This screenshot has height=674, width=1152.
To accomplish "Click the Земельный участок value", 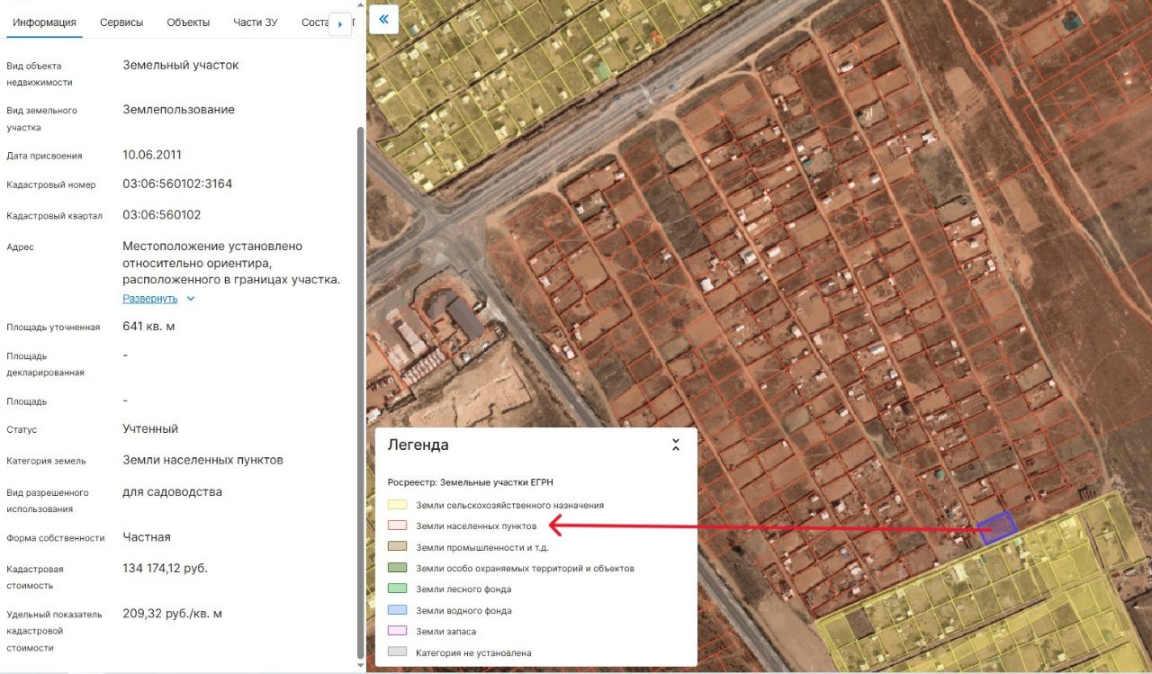I will pyautogui.click(x=181, y=65).
